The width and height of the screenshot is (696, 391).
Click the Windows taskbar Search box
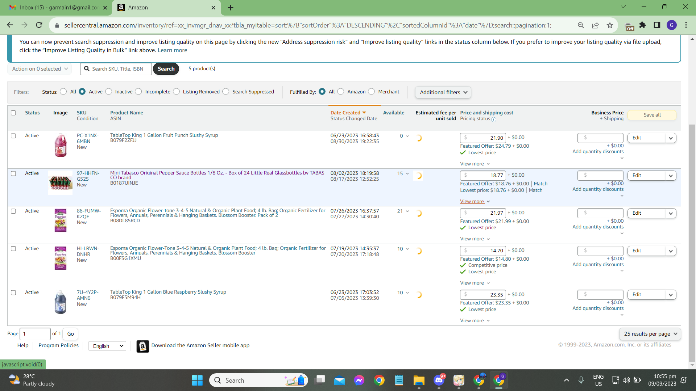(258, 380)
